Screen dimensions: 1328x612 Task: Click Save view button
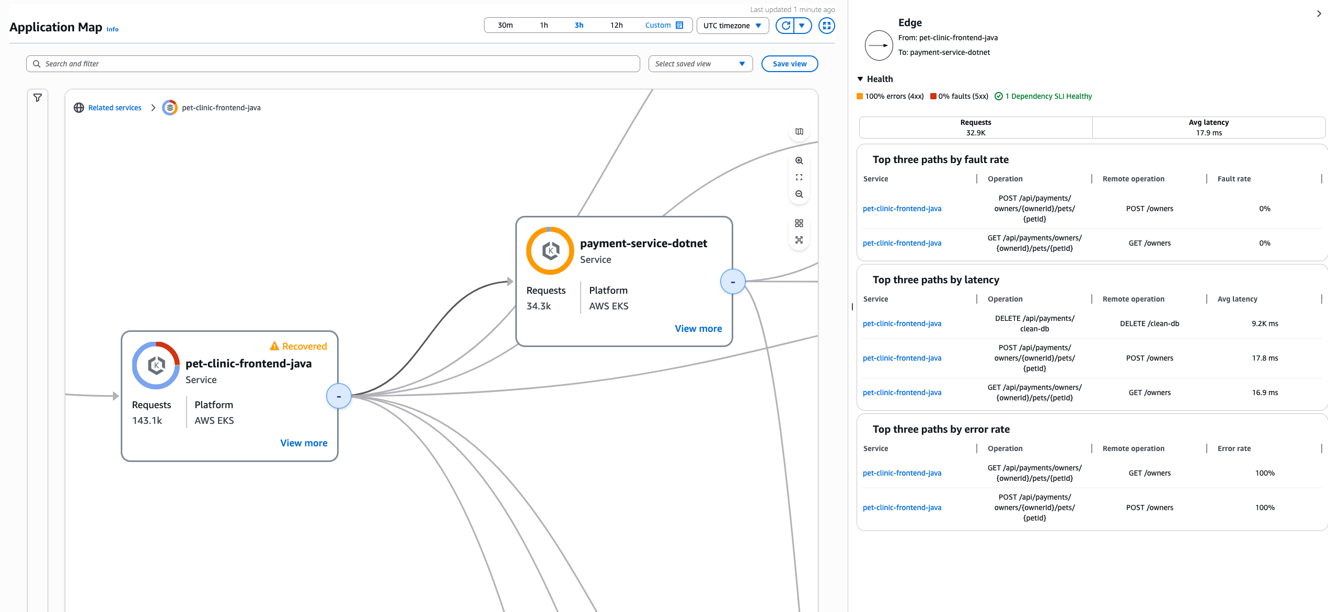pyautogui.click(x=789, y=63)
